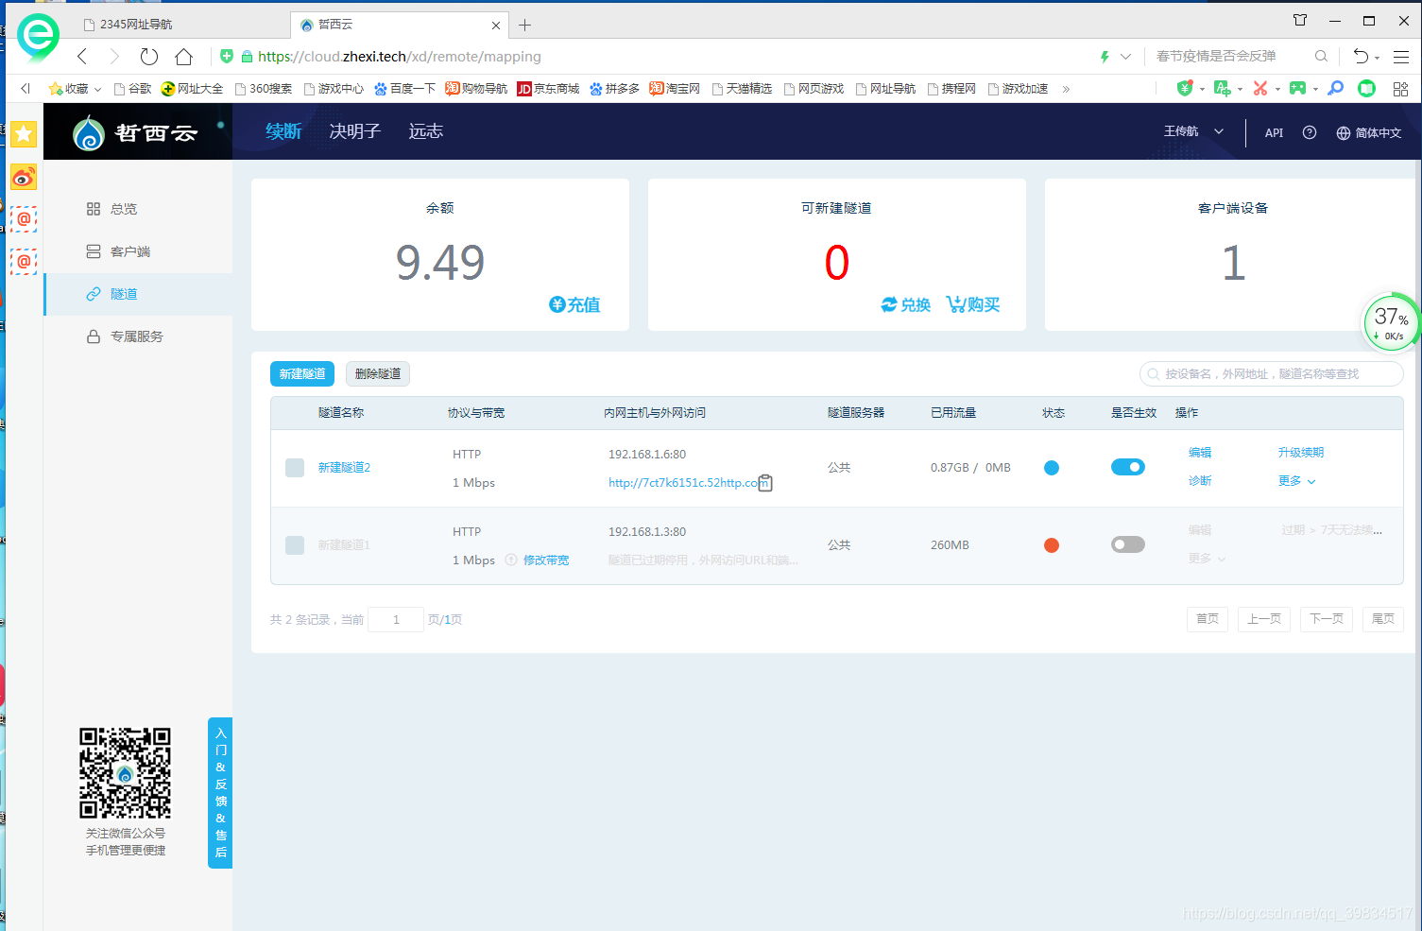Click 编辑 for 新建隧道2
Image resolution: width=1422 pixels, height=931 pixels.
(x=1200, y=453)
